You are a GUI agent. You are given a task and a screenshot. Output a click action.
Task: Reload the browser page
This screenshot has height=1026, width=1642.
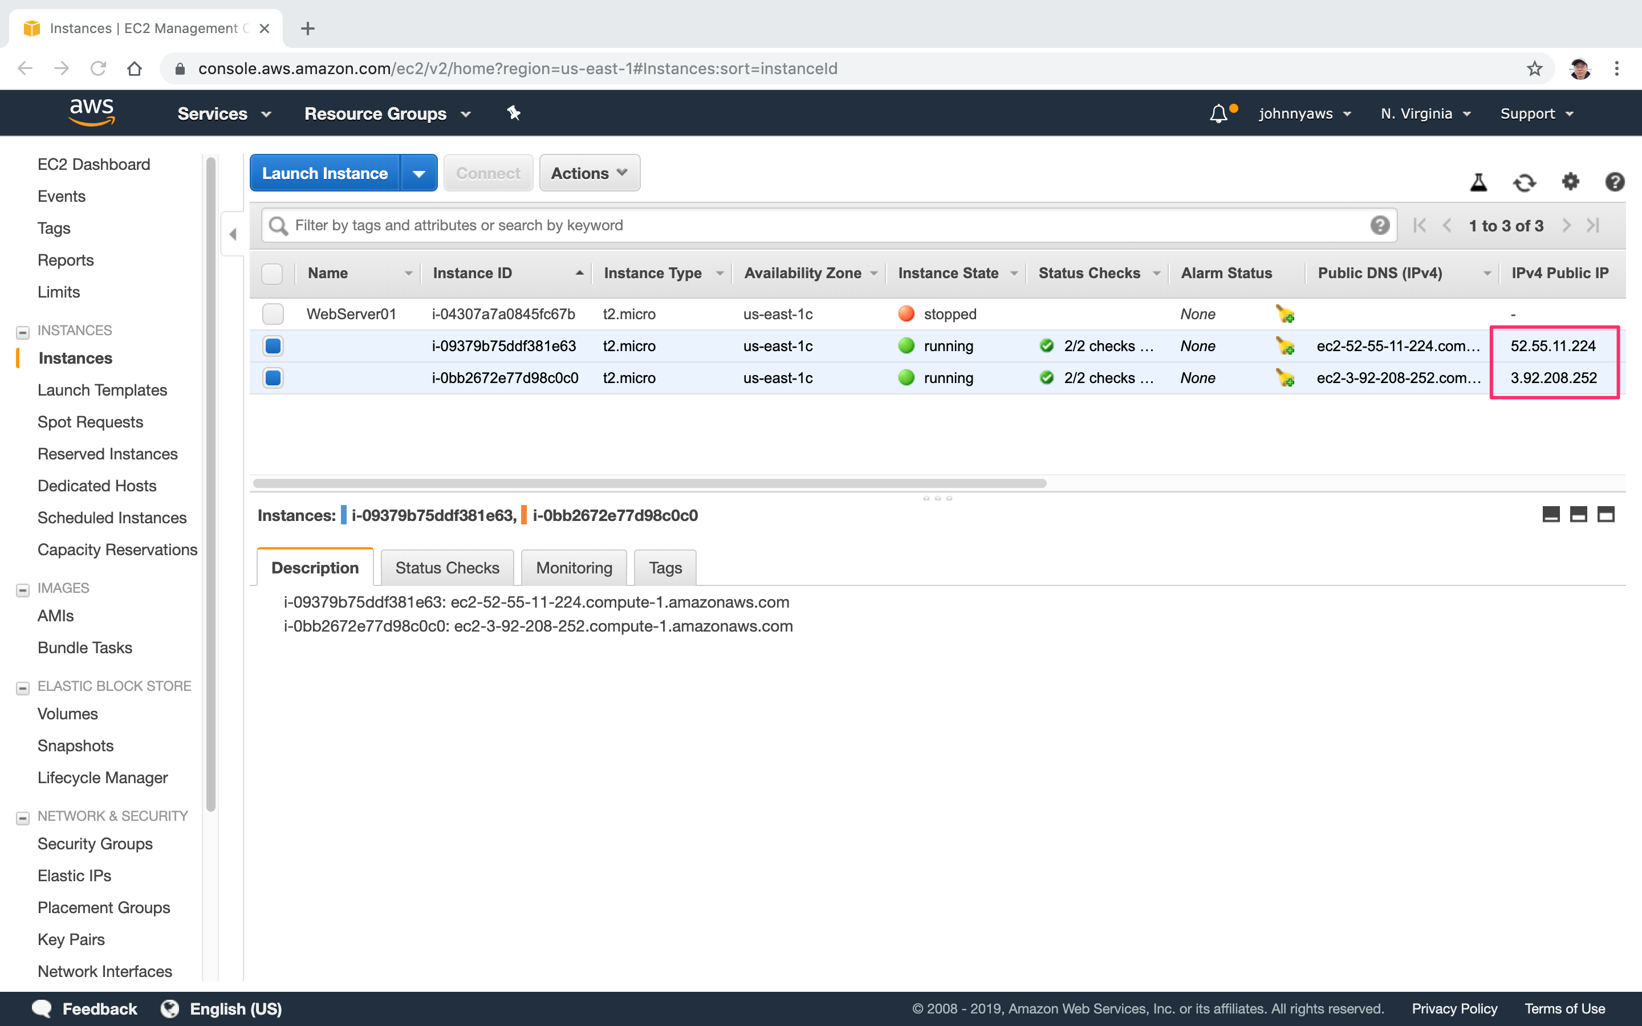click(99, 68)
